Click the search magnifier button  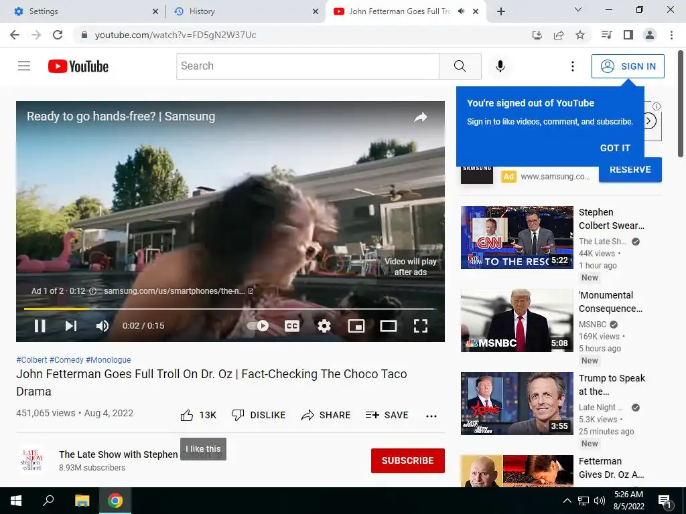(x=460, y=66)
